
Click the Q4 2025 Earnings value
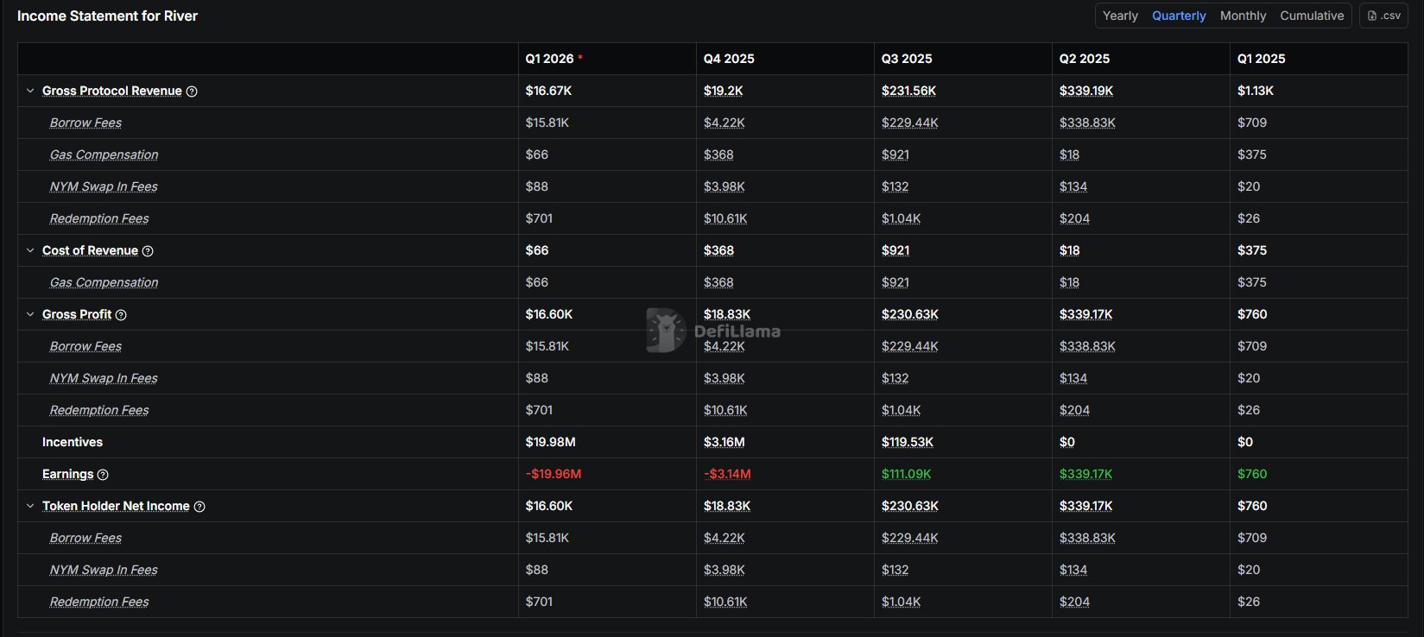click(727, 474)
